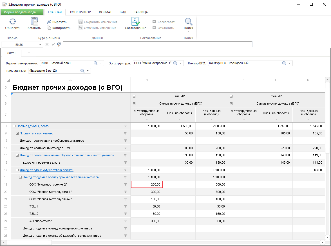Click the Поиск magnifier icon

188,22
